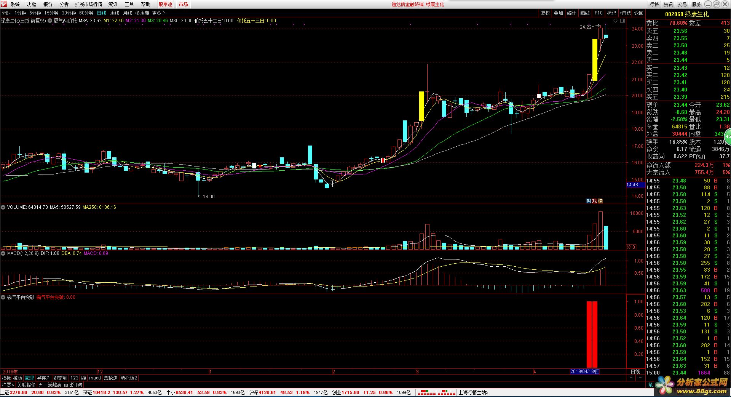
Task: Zoom out chart with − button
Action: 640,378
